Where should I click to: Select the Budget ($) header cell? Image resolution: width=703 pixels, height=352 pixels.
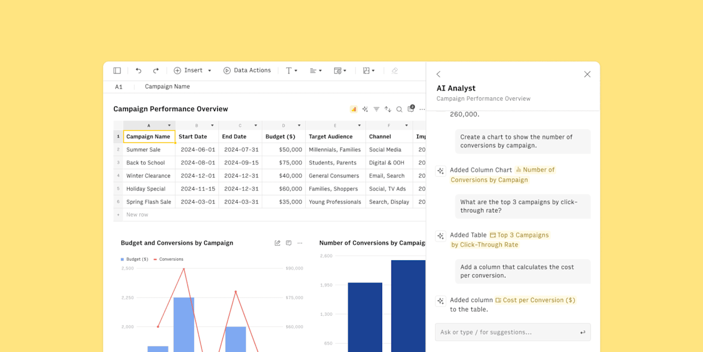coord(284,137)
